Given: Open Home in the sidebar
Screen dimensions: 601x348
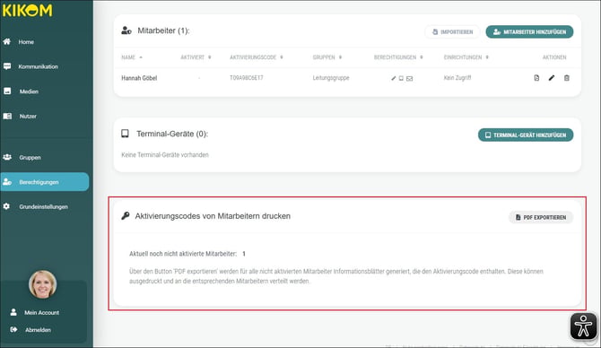Looking at the screenshot, I should (x=26, y=42).
